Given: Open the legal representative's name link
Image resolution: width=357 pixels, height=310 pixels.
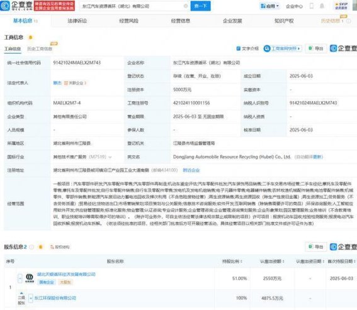Looking at the screenshot, I should pos(57,83).
